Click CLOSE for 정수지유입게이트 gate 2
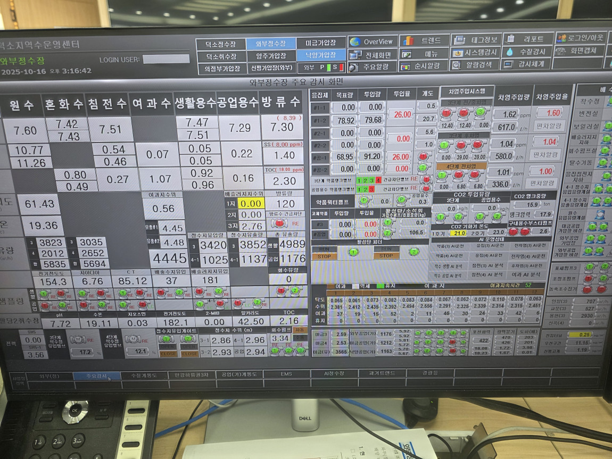Image resolution: width=612 pixels, height=459 pixels. coord(189,354)
